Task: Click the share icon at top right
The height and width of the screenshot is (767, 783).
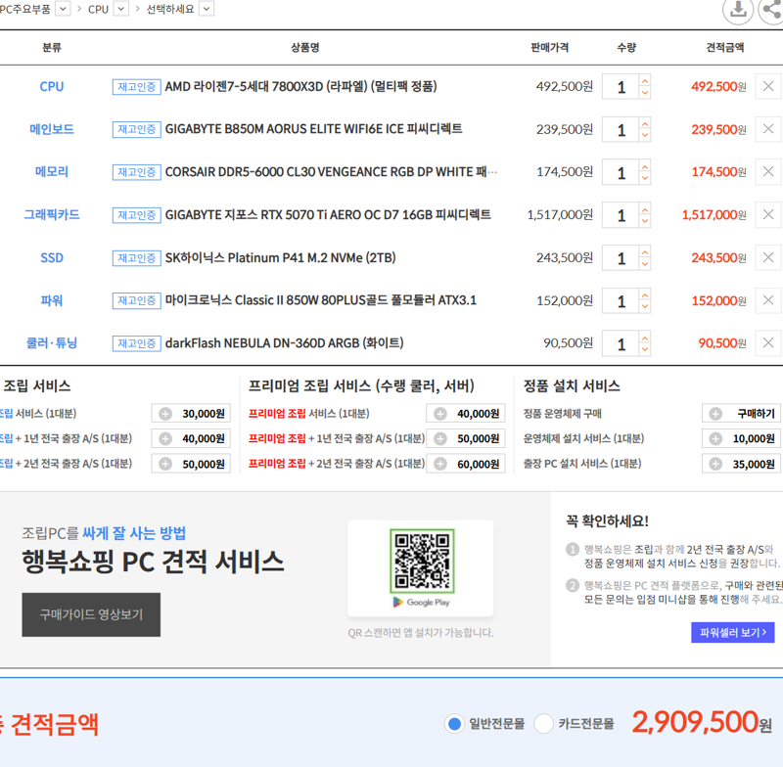Action: 772,9
